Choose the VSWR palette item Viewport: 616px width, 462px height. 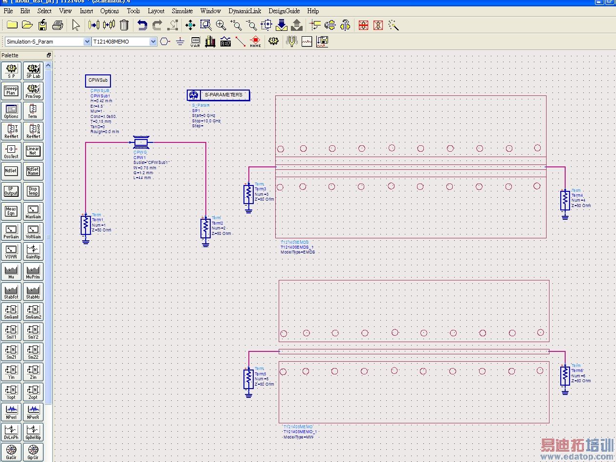11,252
